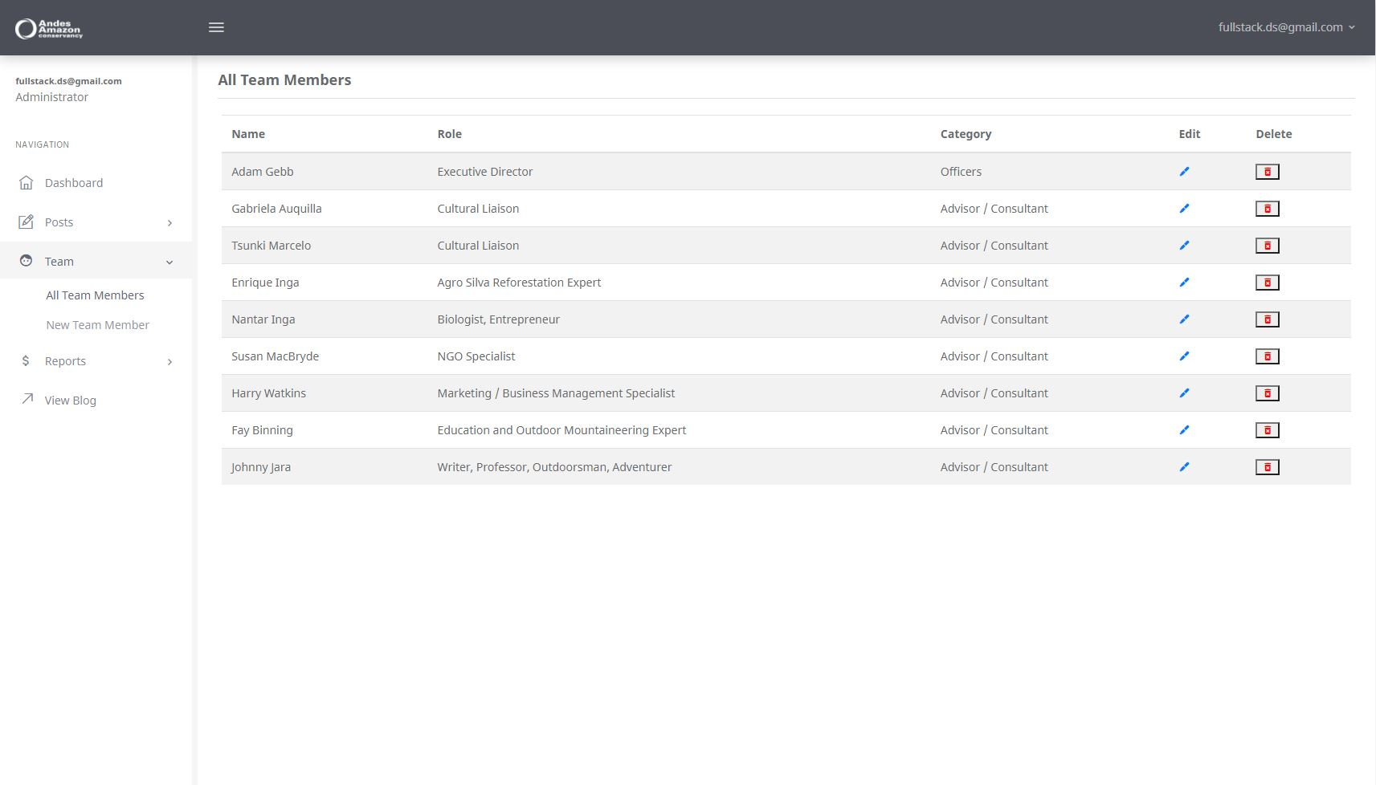Delete Johnny Jara's row
The height and width of the screenshot is (785, 1376).
click(x=1268, y=467)
